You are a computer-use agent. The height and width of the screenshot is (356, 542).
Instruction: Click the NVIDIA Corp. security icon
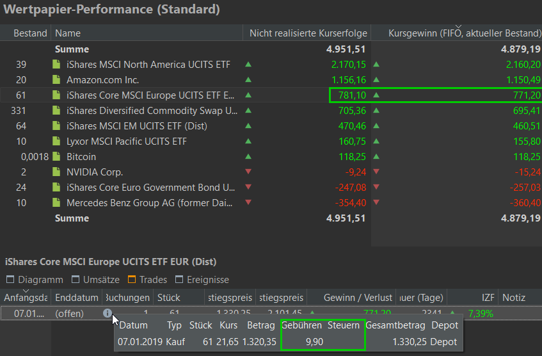[56, 172]
